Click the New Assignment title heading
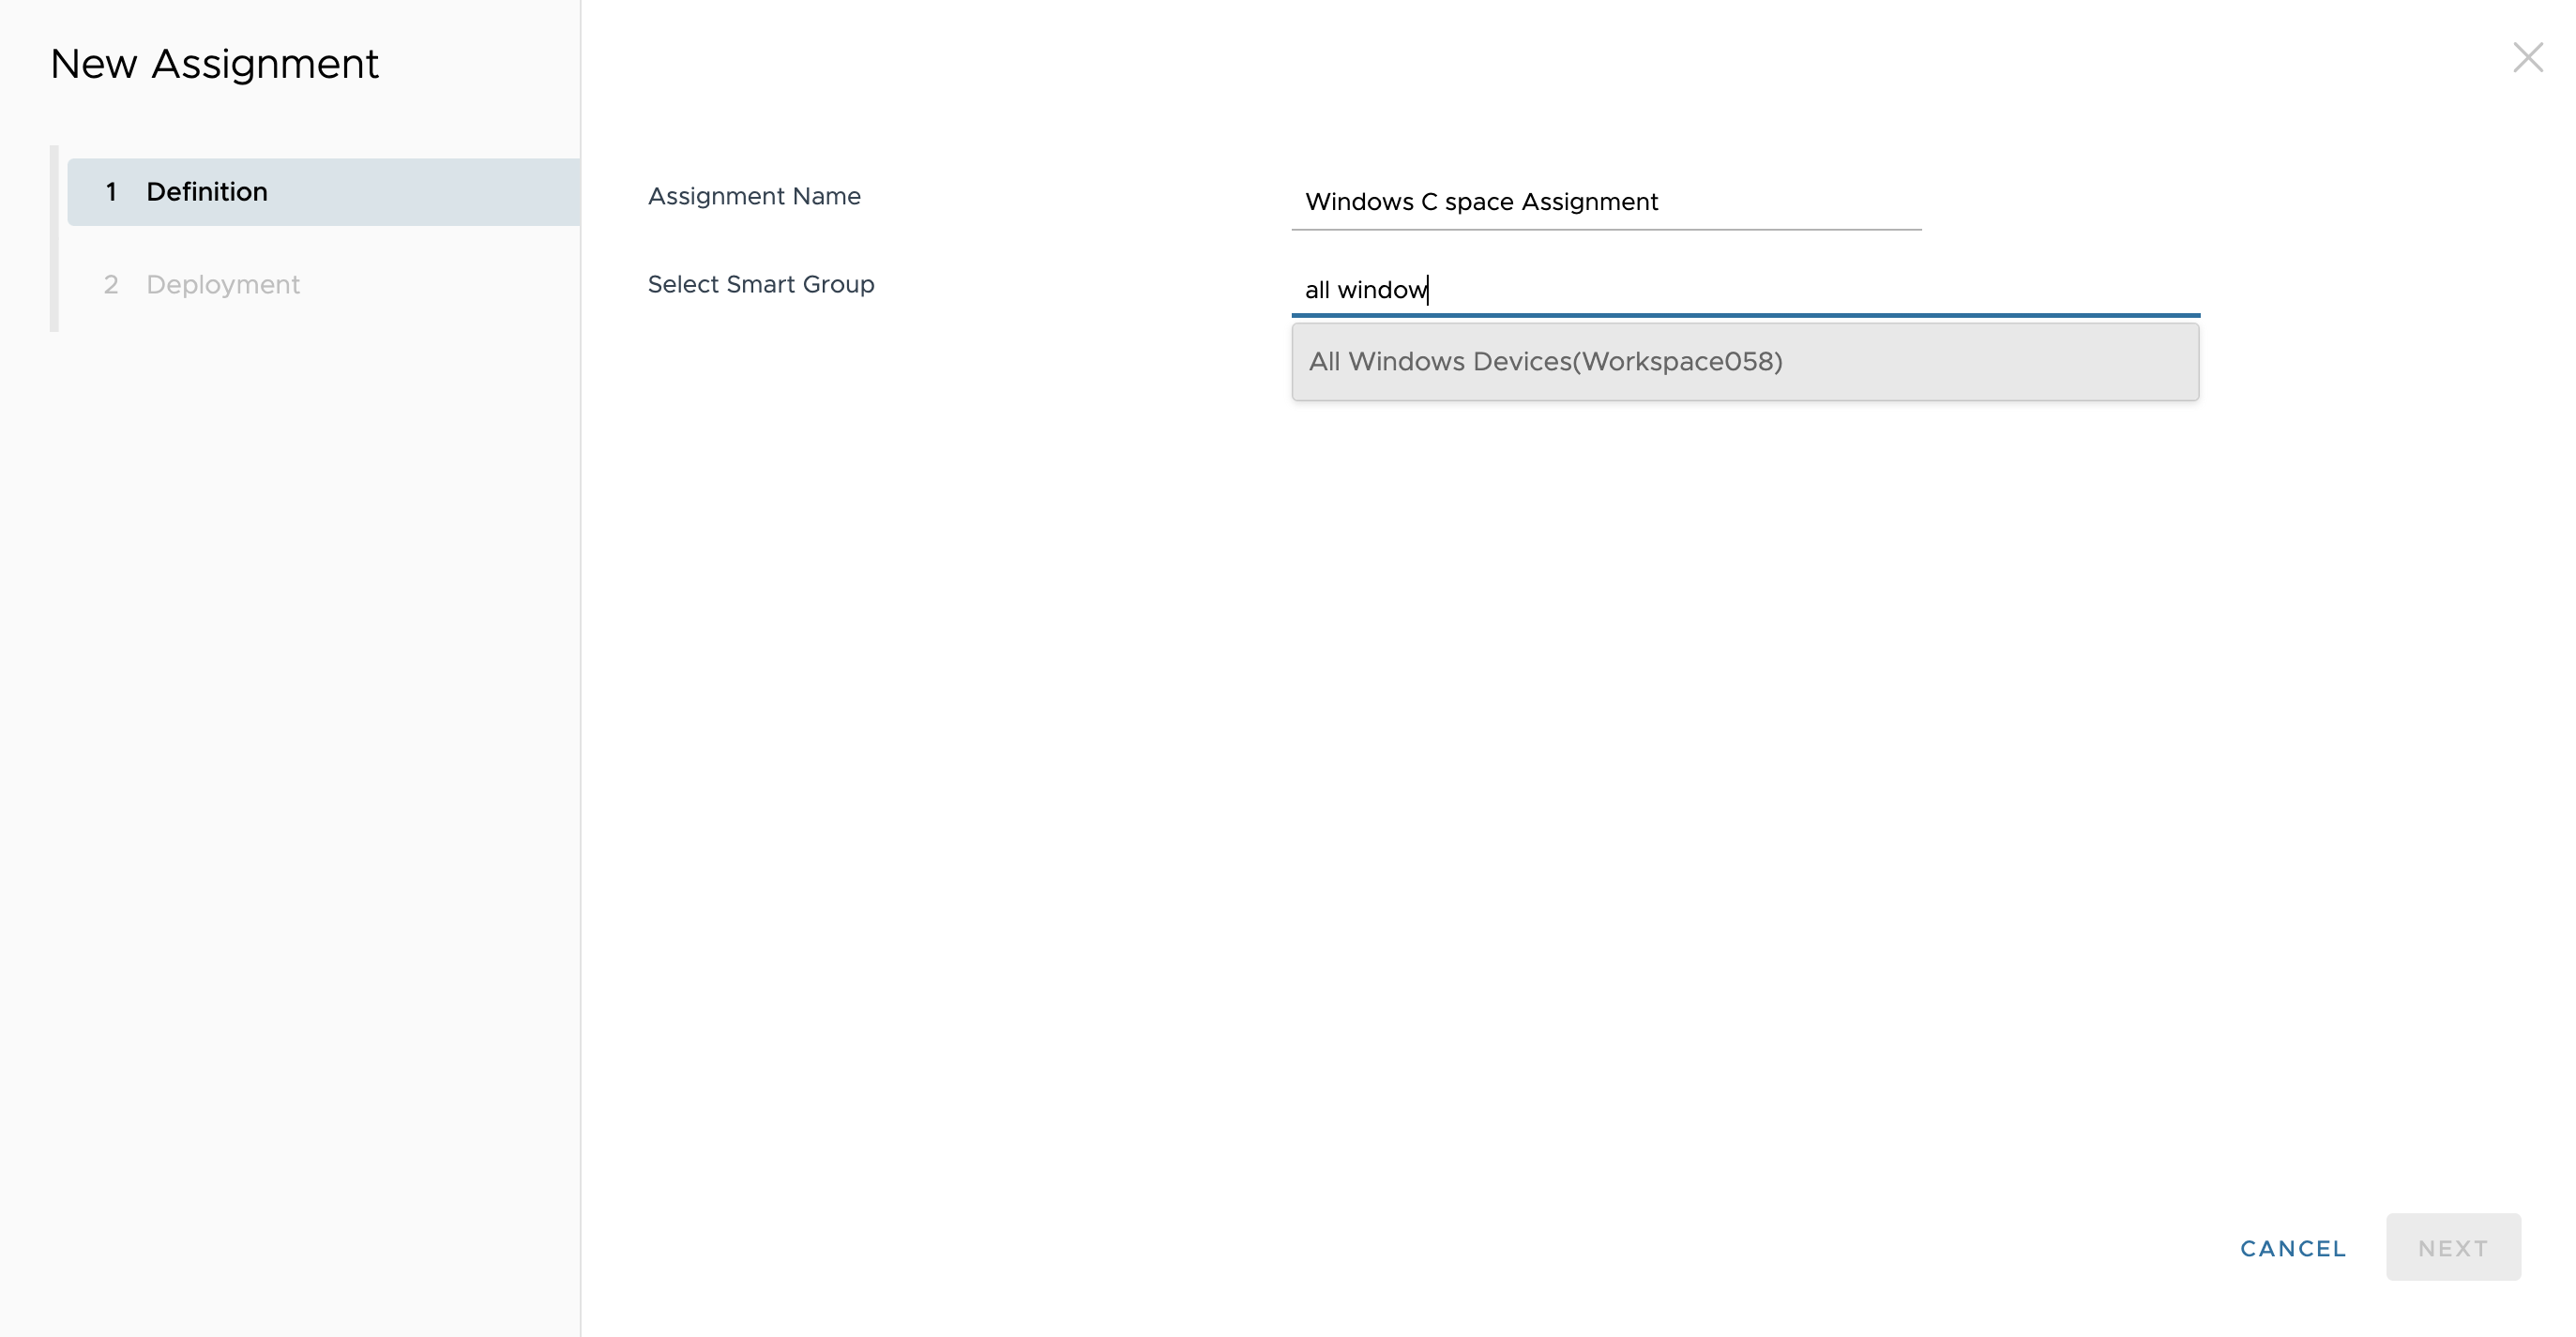The image size is (2576, 1337). [x=214, y=63]
